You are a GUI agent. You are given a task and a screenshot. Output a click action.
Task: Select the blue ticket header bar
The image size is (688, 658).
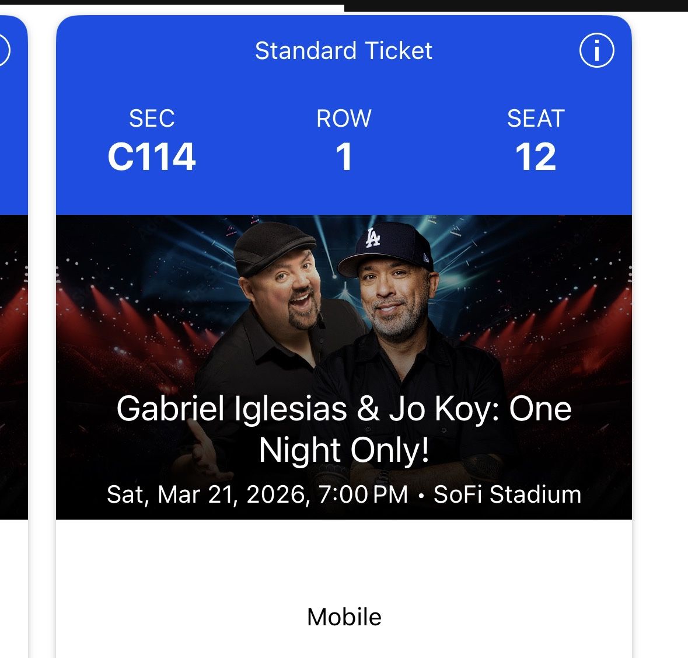click(x=344, y=117)
